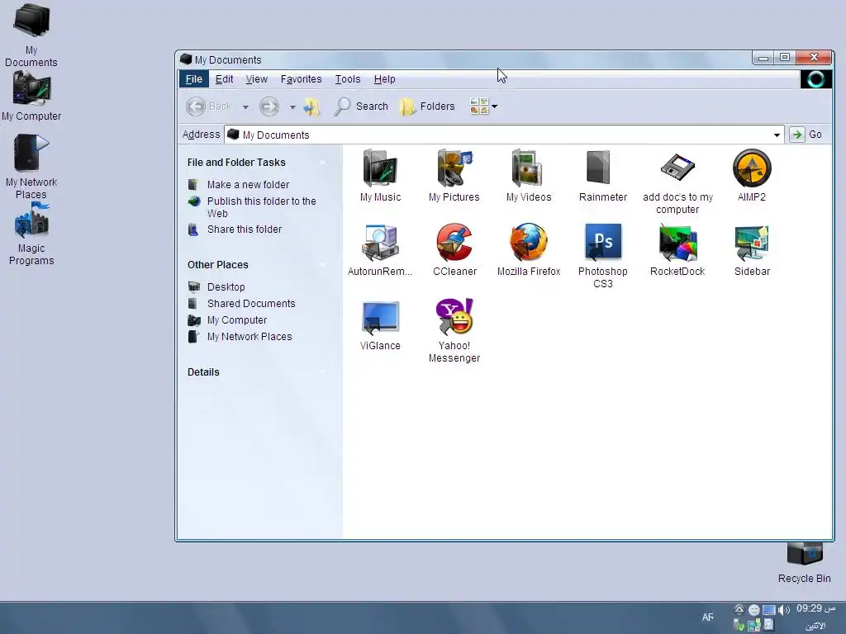Open the File menu
The image size is (846, 634).
pos(193,79)
